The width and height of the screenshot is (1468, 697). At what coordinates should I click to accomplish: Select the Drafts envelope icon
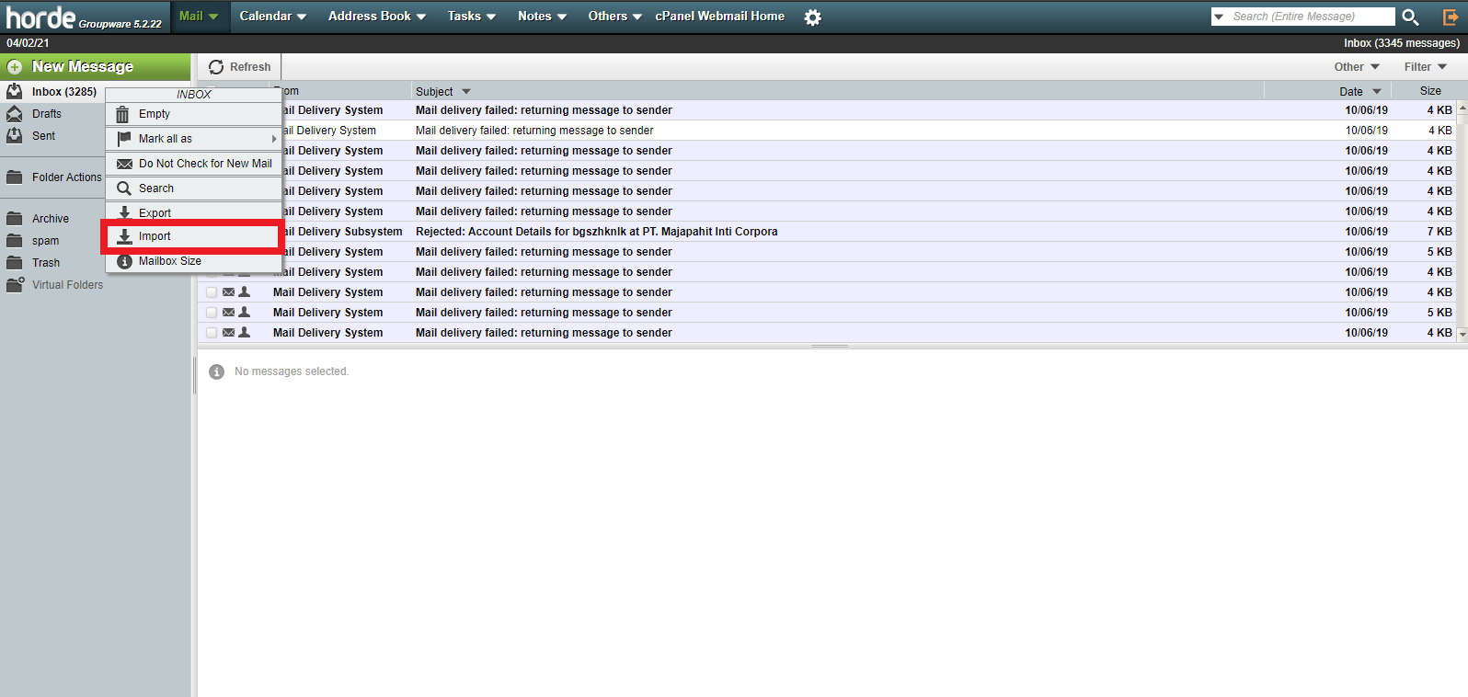click(x=15, y=113)
